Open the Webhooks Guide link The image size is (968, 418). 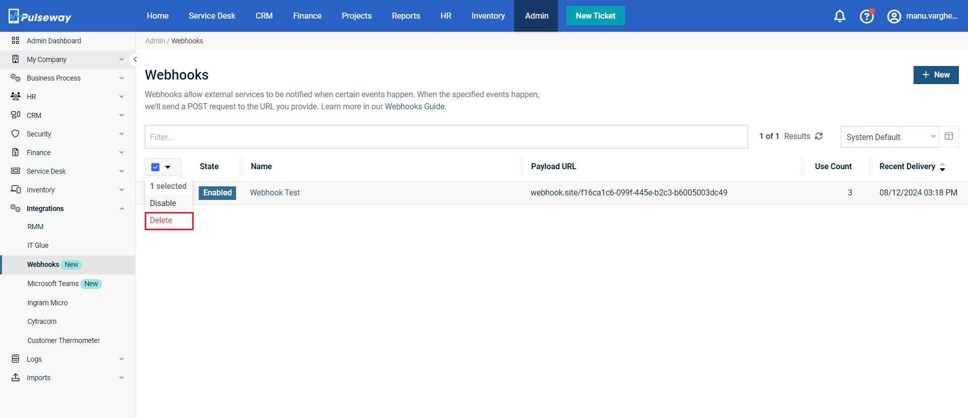coord(415,107)
